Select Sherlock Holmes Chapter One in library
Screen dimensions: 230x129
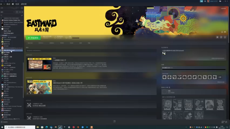tap(12, 20)
